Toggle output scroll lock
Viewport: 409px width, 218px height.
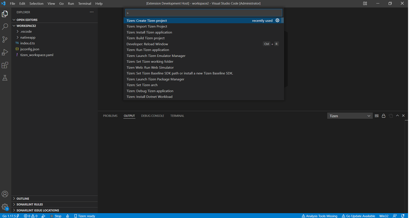pos(384,116)
